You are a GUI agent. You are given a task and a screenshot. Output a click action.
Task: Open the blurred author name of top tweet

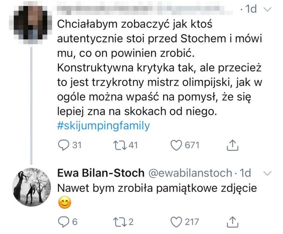click(144, 10)
